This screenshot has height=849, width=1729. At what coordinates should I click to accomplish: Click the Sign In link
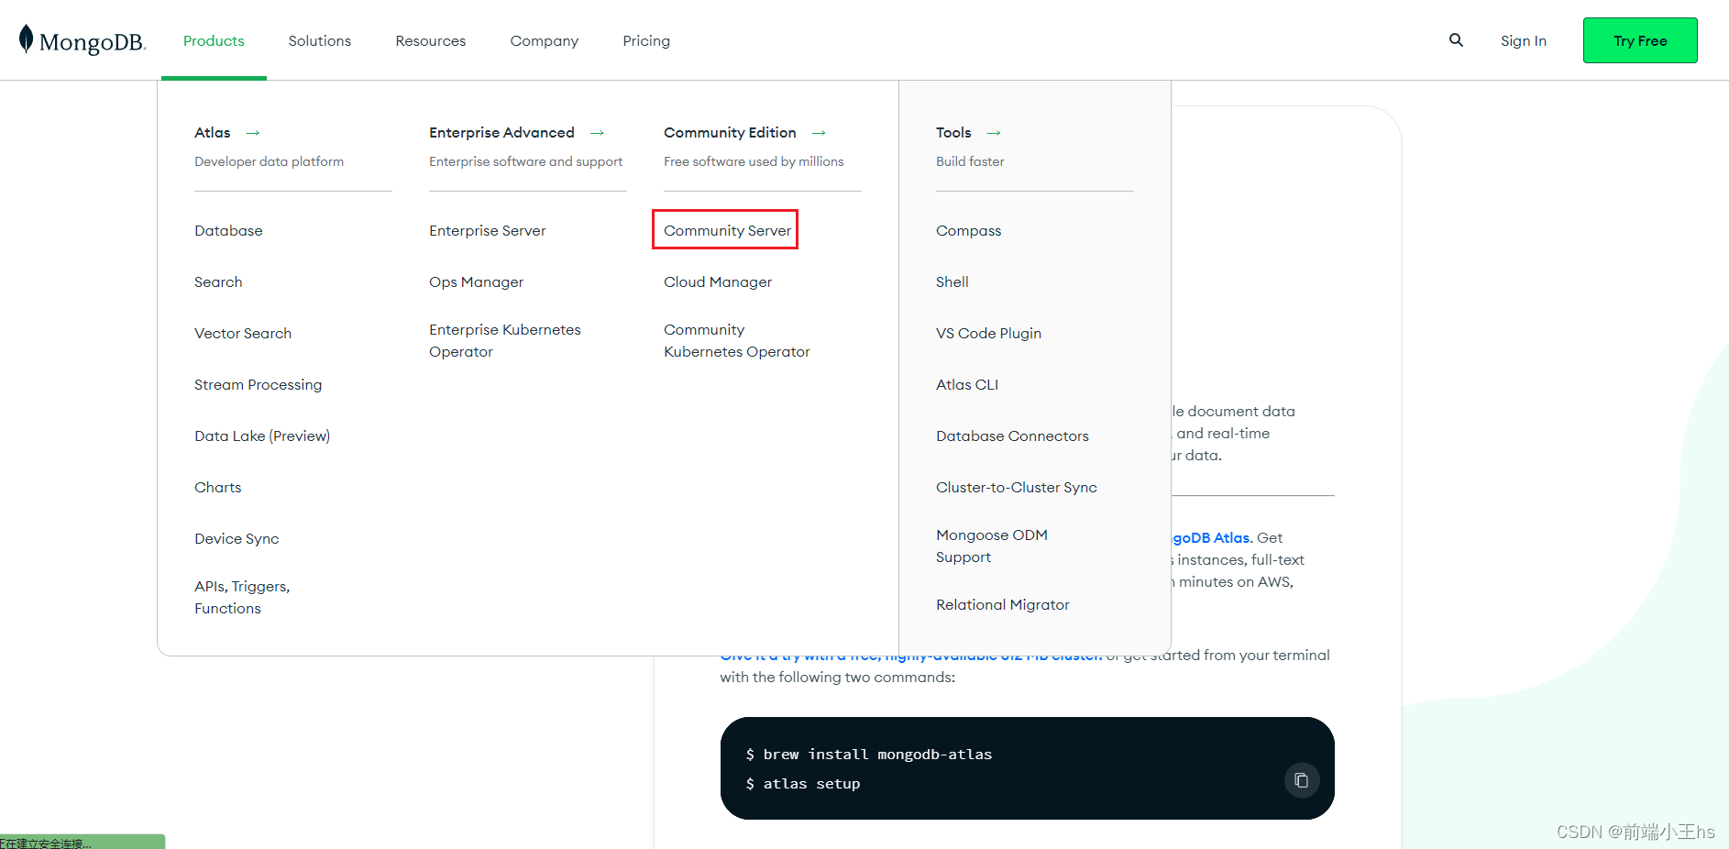click(1524, 40)
